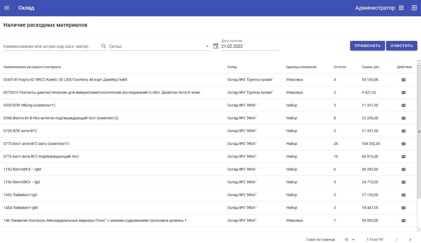Click the search magnifier icon
Image resolution: width=421 pixels, height=243 pixels.
coord(103,46)
